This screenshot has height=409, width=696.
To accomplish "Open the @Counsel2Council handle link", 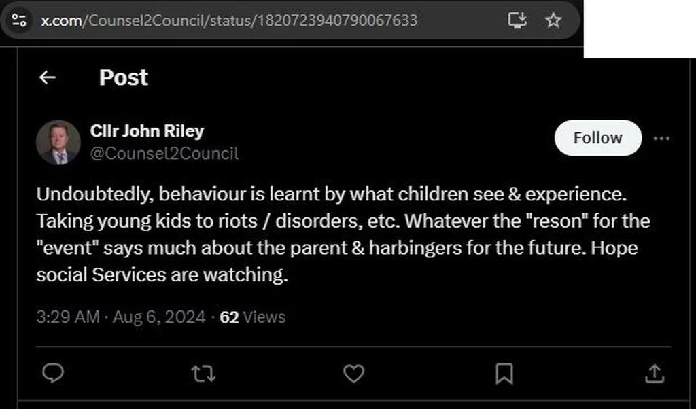I will pos(164,154).
